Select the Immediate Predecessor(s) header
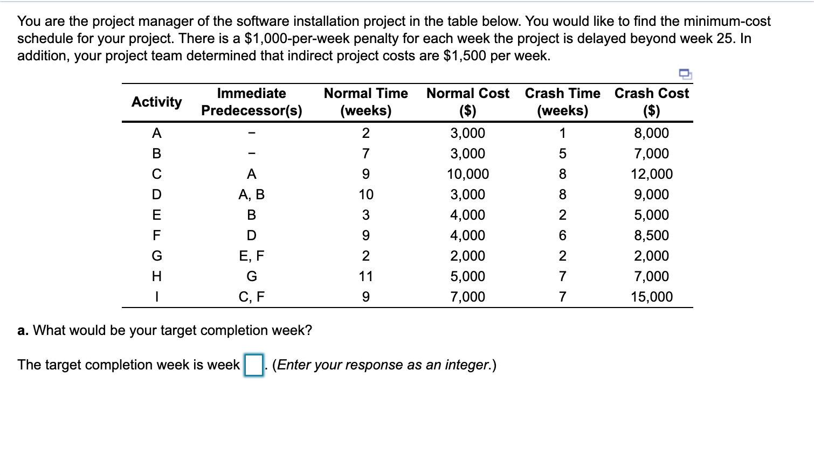The width and height of the screenshot is (814, 475). pos(251,102)
